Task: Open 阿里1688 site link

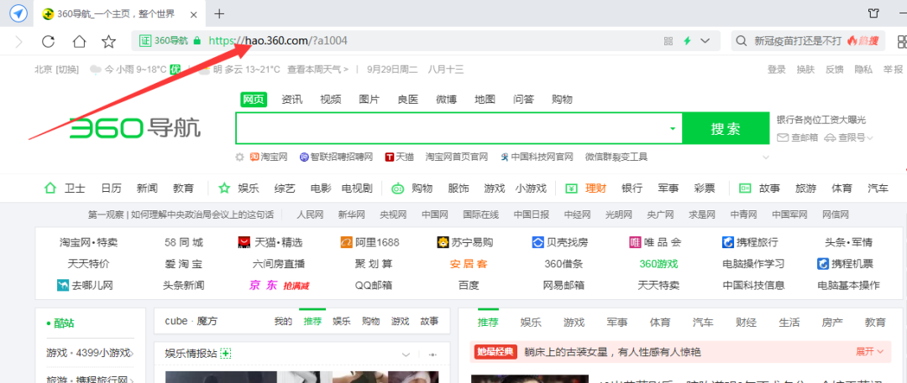Action: [x=370, y=242]
